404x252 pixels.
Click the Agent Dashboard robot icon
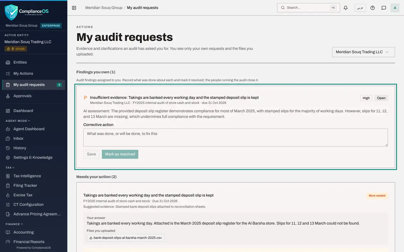[8, 129]
